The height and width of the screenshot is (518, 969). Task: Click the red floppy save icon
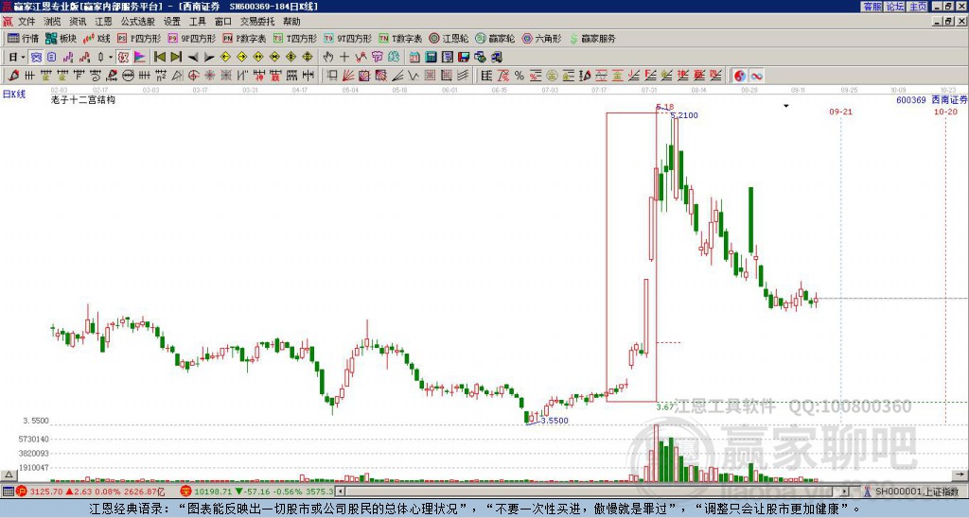[464, 57]
